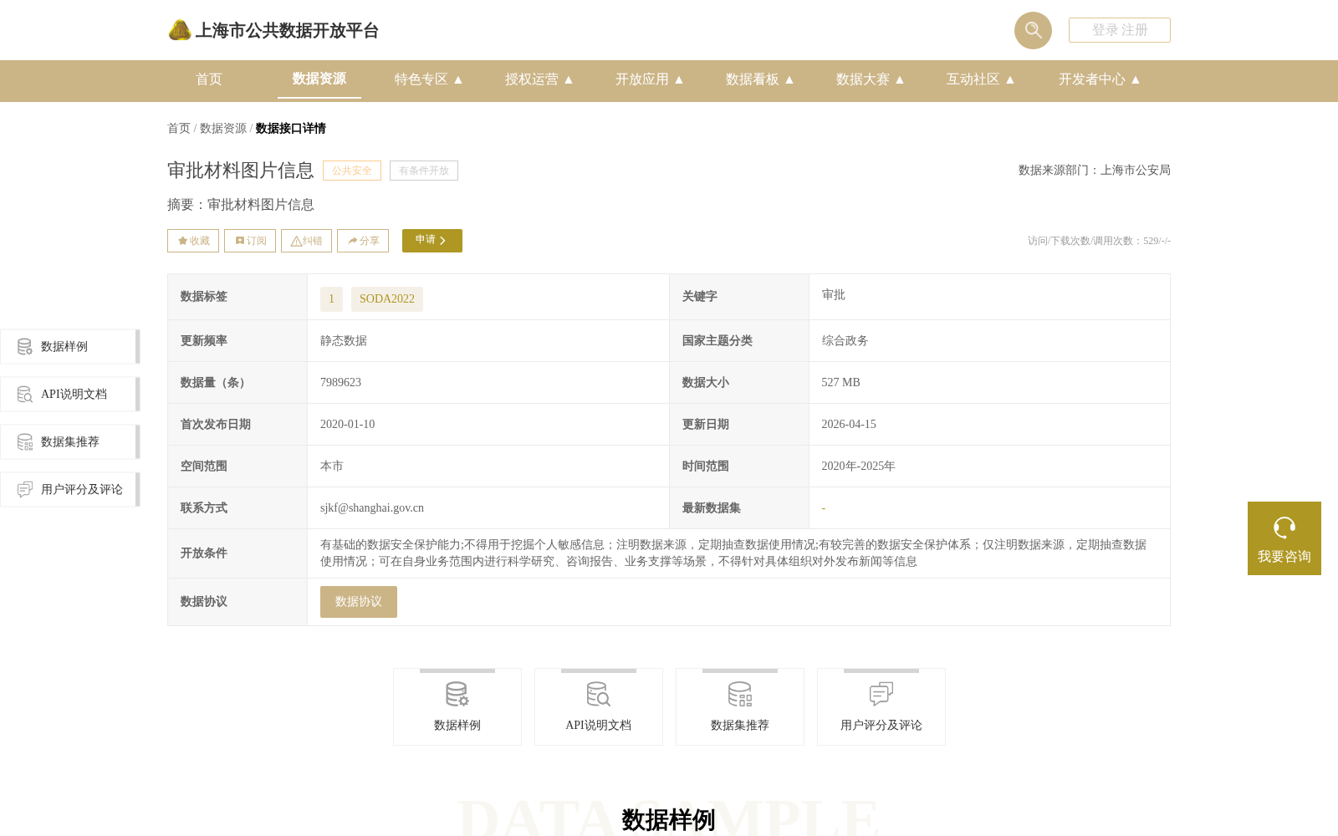The height and width of the screenshot is (836, 1338).
Task: Click the 数据集推荐 card icon
Action: (740, 694)
